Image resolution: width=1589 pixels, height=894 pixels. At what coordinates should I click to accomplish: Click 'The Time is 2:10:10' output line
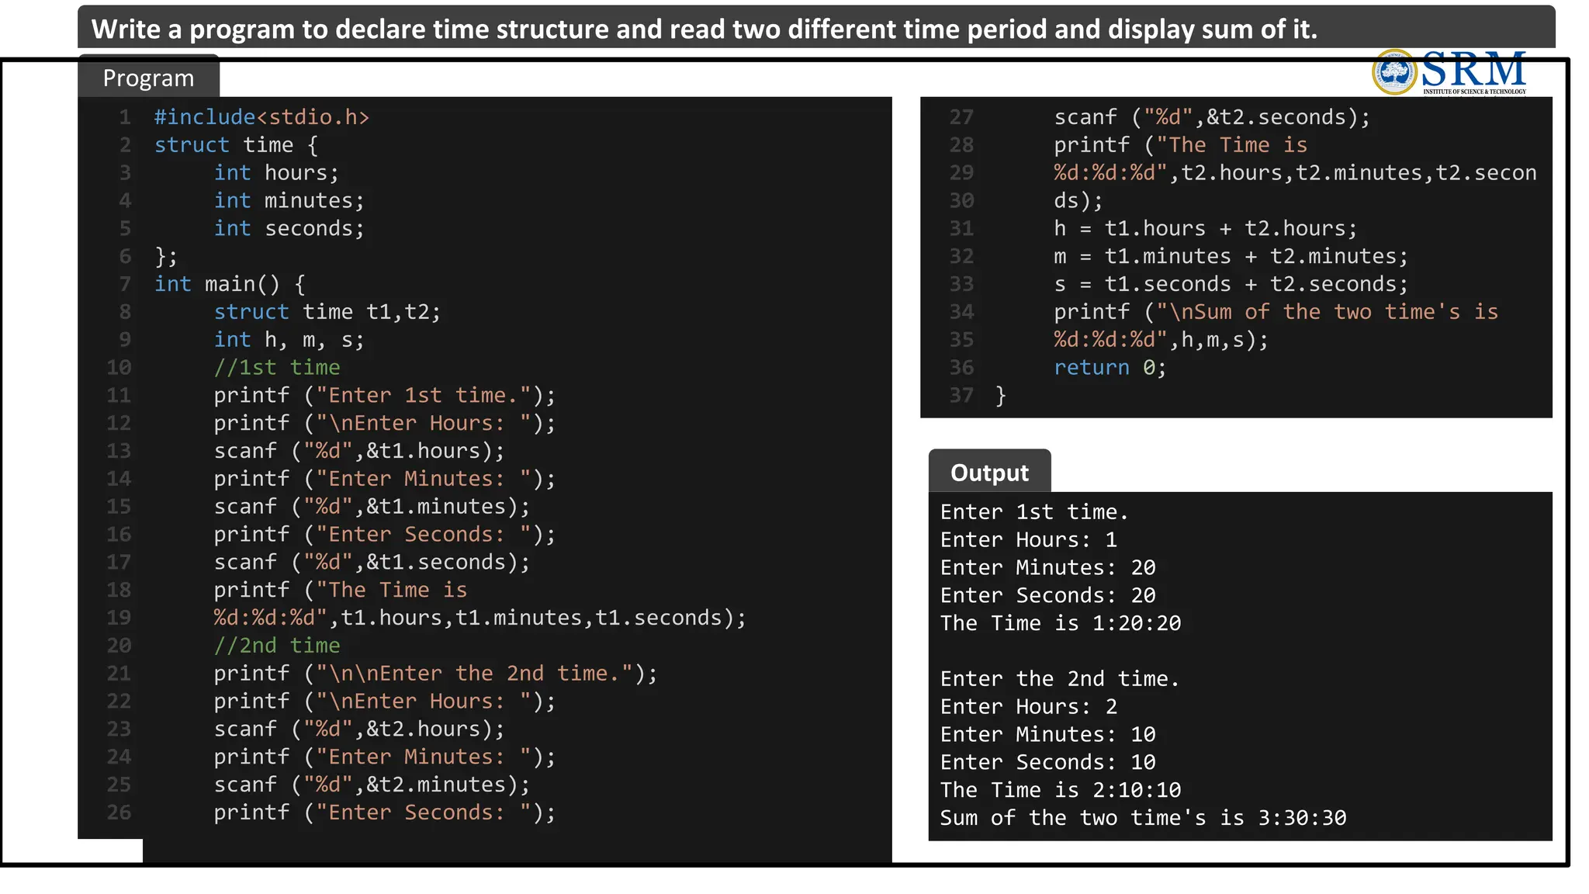click(x=1061, y=790)
